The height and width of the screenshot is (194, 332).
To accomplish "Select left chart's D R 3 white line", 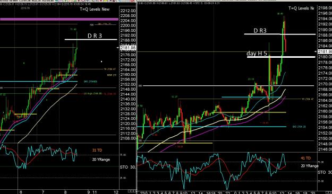I will point(91,40).
